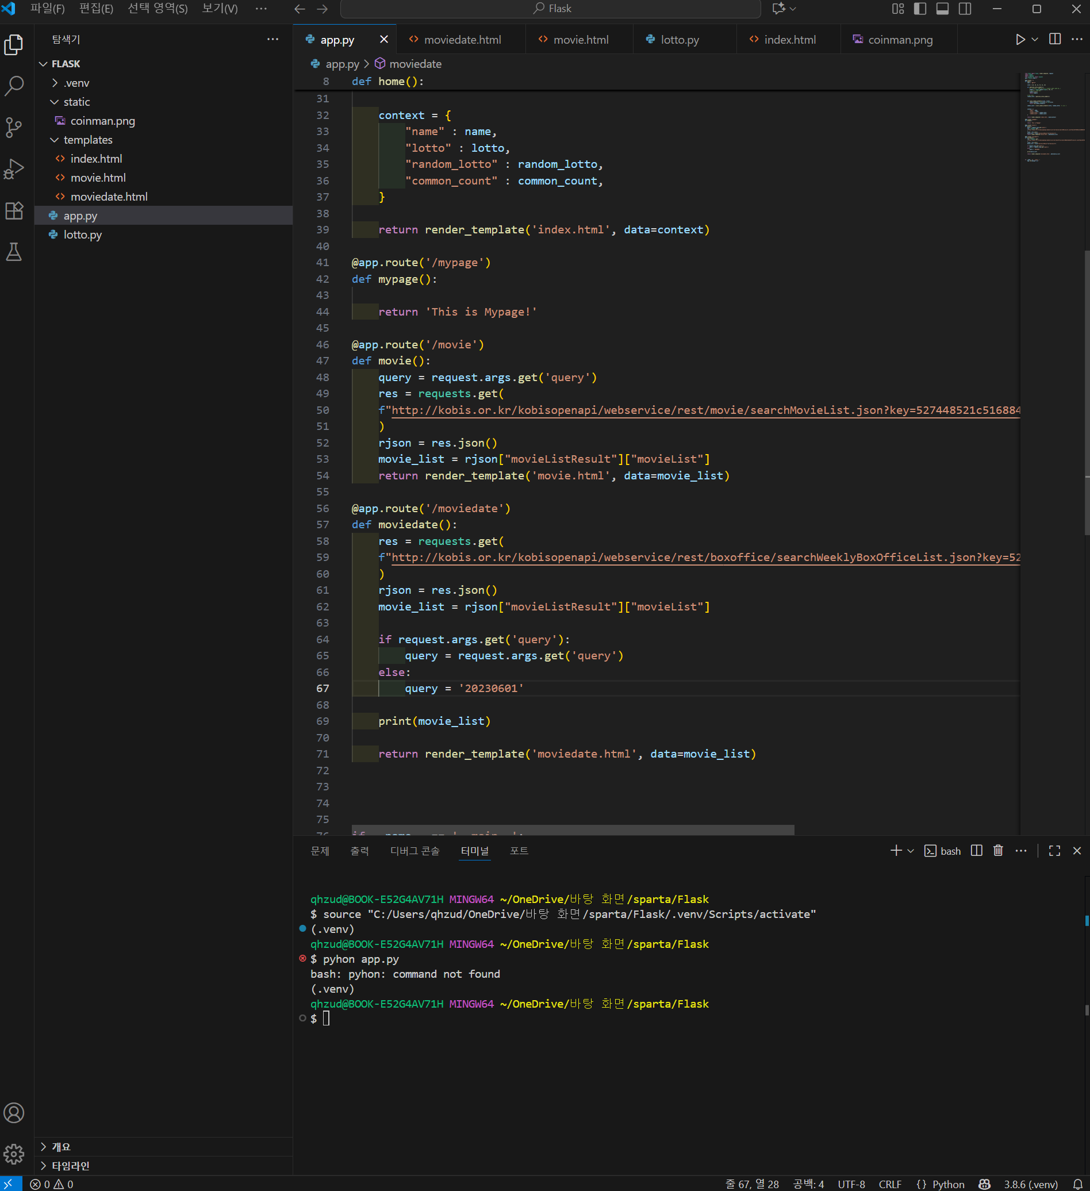This screenshot has width=1090, height=1191.
Task: Maximize the terminal panel size
Action: click(x=1054, y=851)
